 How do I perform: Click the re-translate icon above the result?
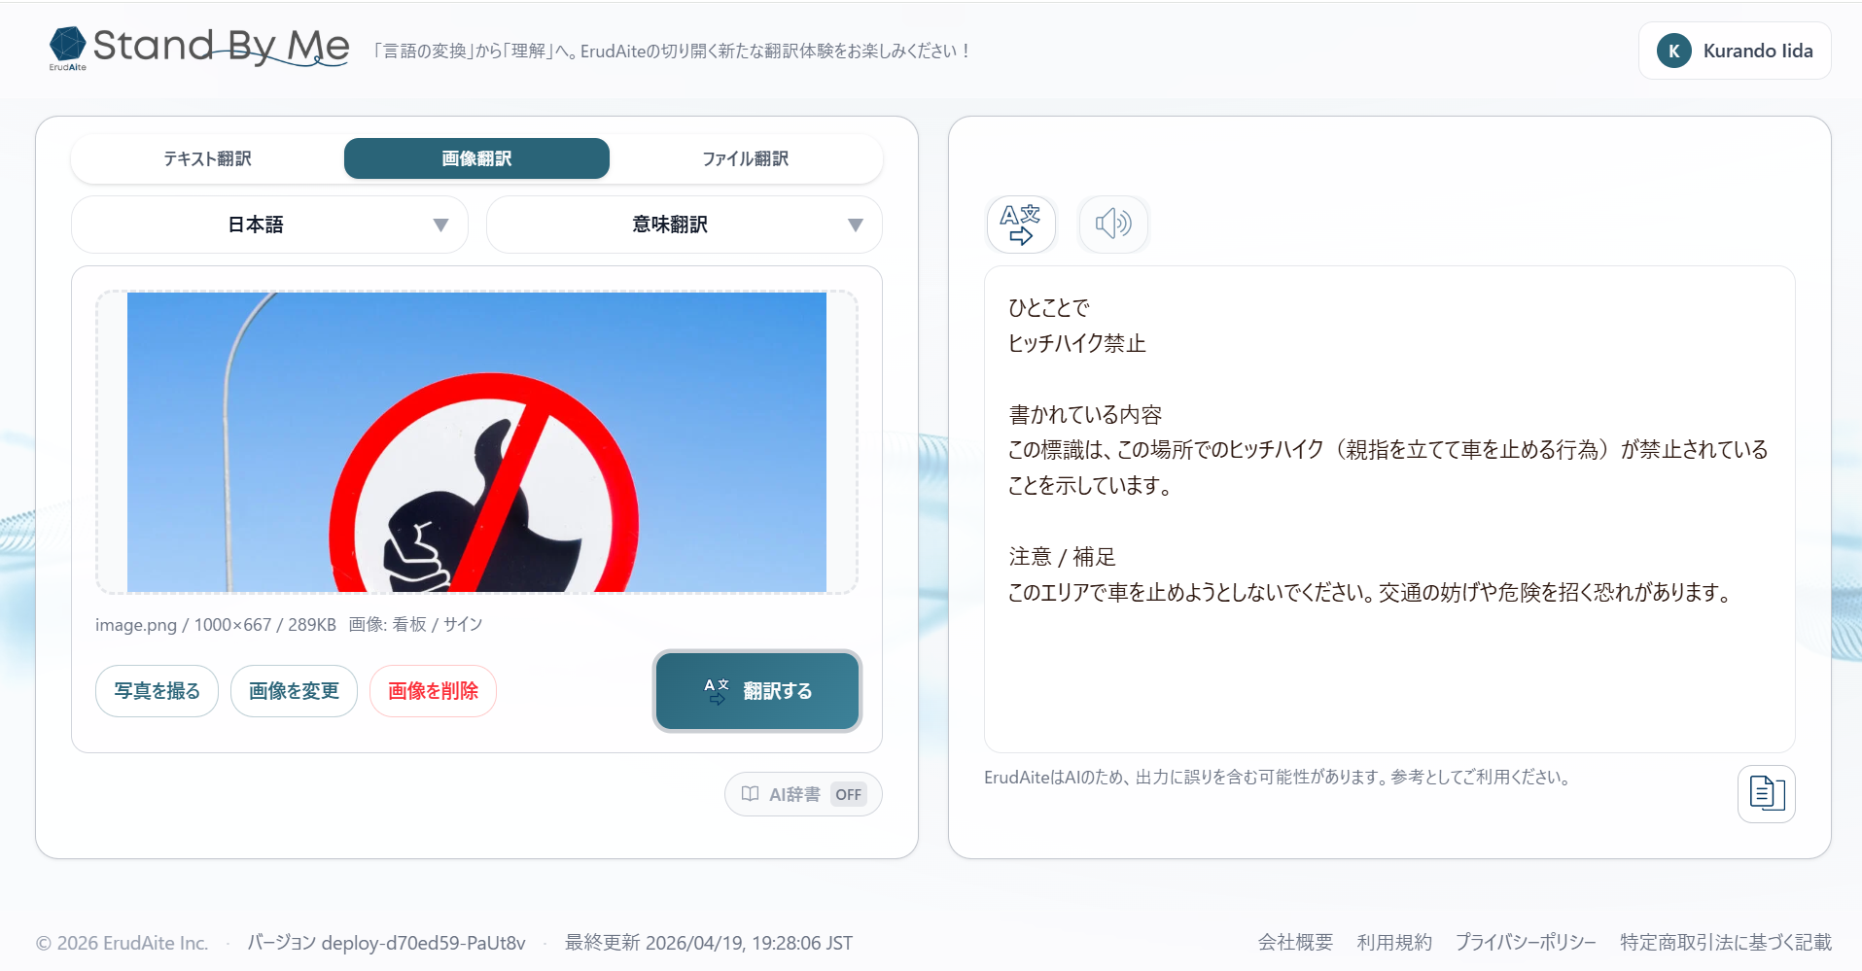click(1021, 225)
